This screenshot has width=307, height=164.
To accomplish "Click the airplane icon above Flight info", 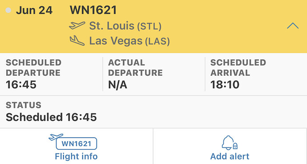I will (56, 137).
